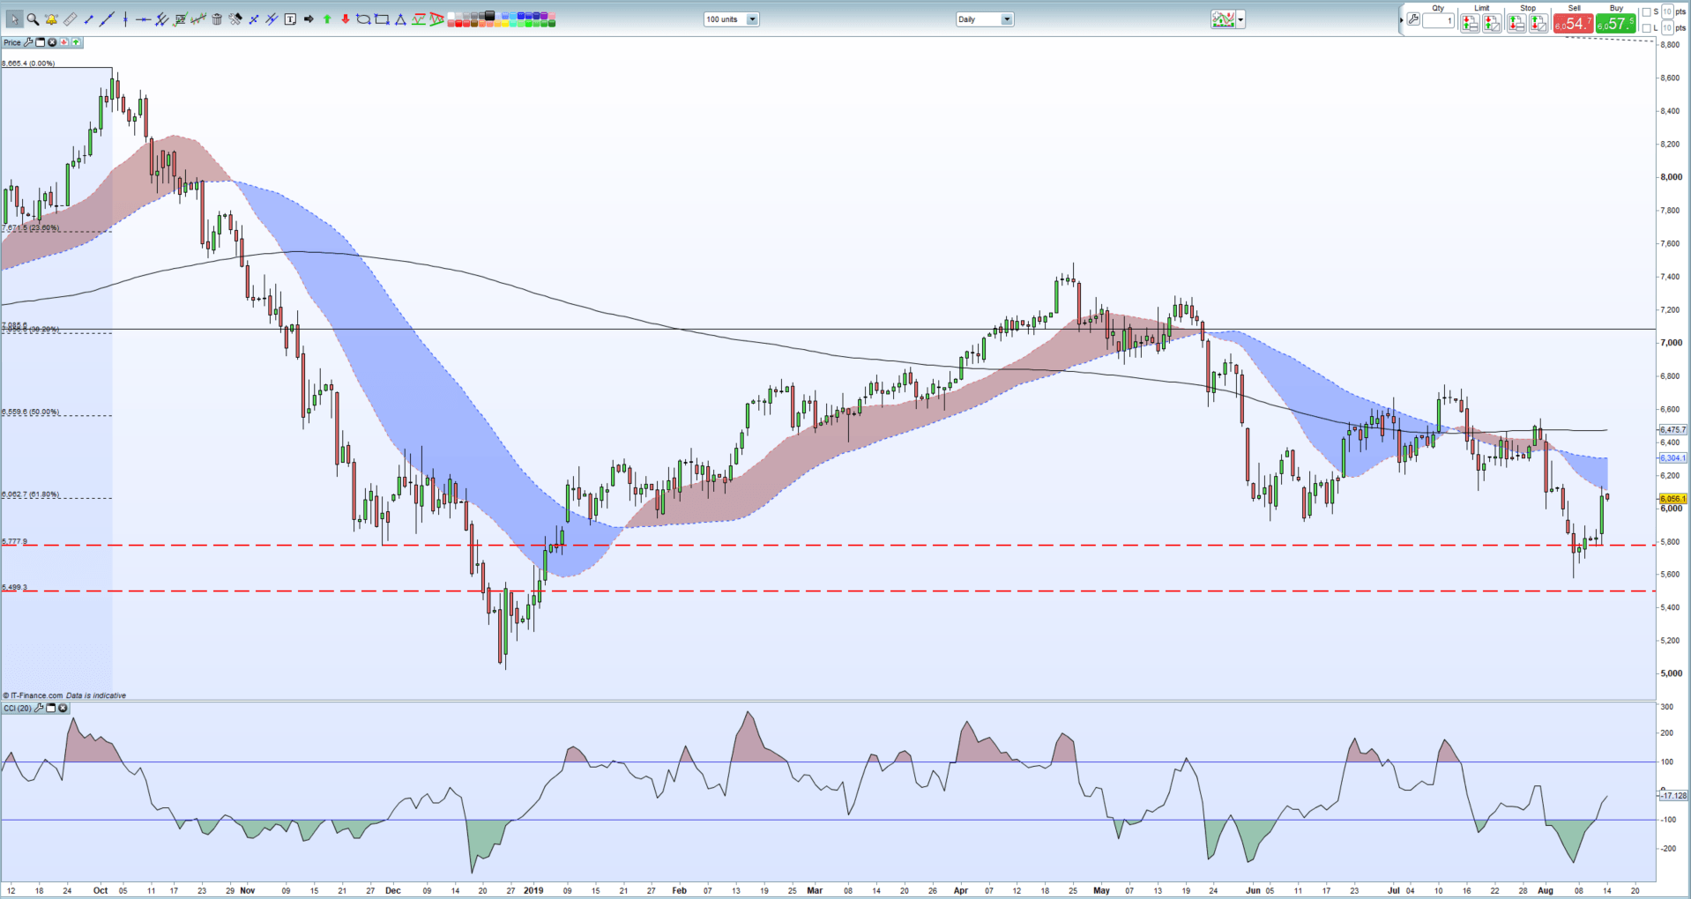Toggle the S checkbox
1691x899 pixels.
[x=1646, y=11]
